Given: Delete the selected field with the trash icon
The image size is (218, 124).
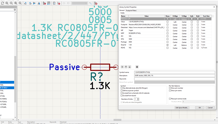Looking at the screenshot, I should pyautogui.click(x=137, y=67).
